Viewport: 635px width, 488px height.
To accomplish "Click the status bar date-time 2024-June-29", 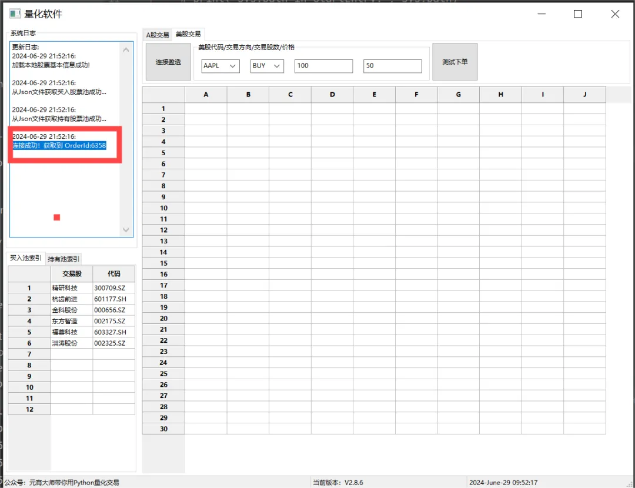I will pos(503,482).
